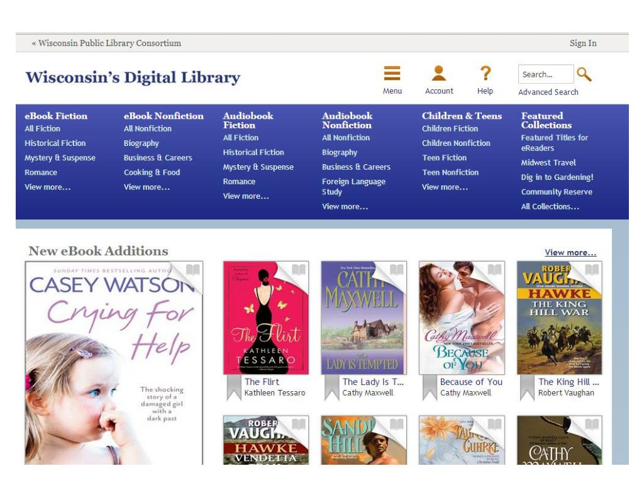This screenshot has height=483, width=644.
Task: Click View more under Audiobook Fiction
Action: (246, 196)
